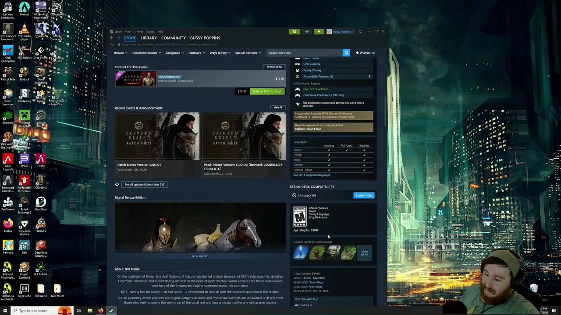Click READ MORE under Digital Deluxe Edition
Viewport: 561px width, 315px height.
(200, 256)
